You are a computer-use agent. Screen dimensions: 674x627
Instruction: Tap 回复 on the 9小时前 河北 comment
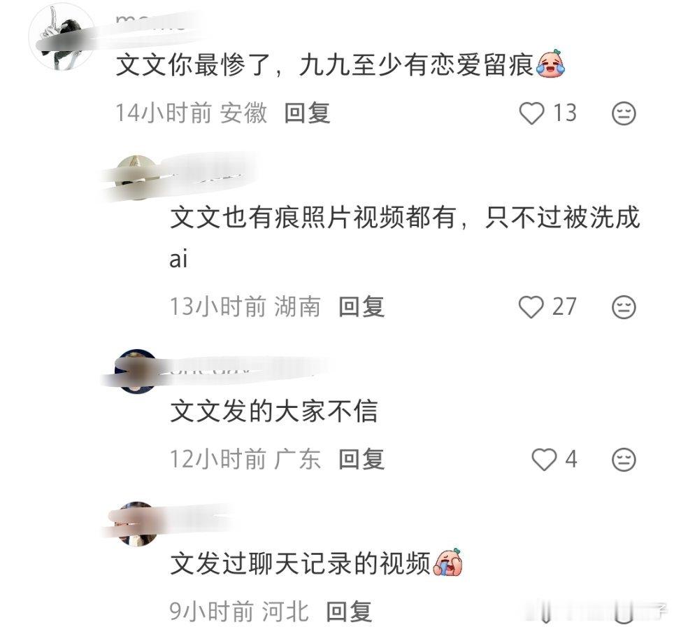(x=349, y=612)
